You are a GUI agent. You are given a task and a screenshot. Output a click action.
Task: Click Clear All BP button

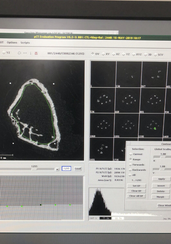click(136, 196)
